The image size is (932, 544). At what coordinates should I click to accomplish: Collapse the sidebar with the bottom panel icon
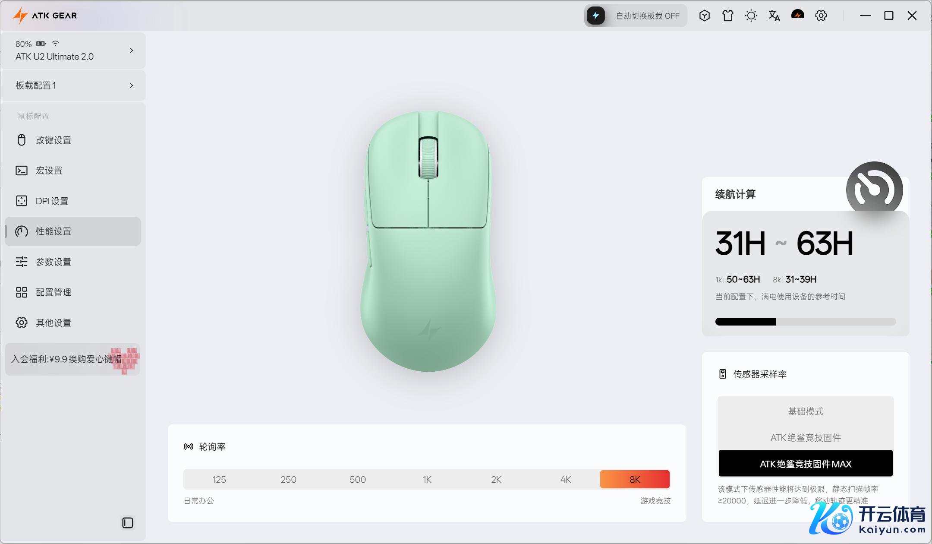click(x=128, y=523)
